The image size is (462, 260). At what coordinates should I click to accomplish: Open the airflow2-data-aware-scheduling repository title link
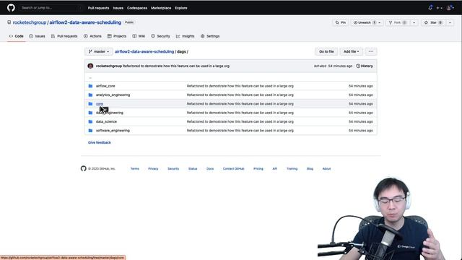(85, 22)
